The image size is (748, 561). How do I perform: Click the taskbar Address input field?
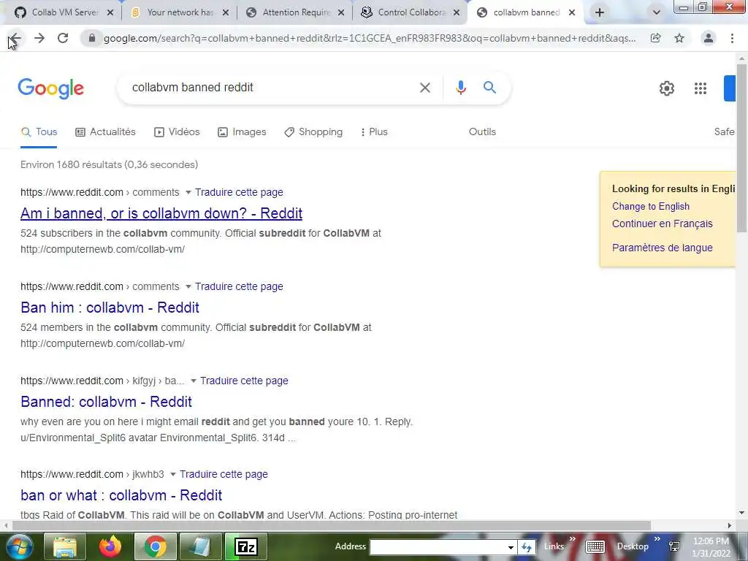pyautogui.click(x=438, y=547)
